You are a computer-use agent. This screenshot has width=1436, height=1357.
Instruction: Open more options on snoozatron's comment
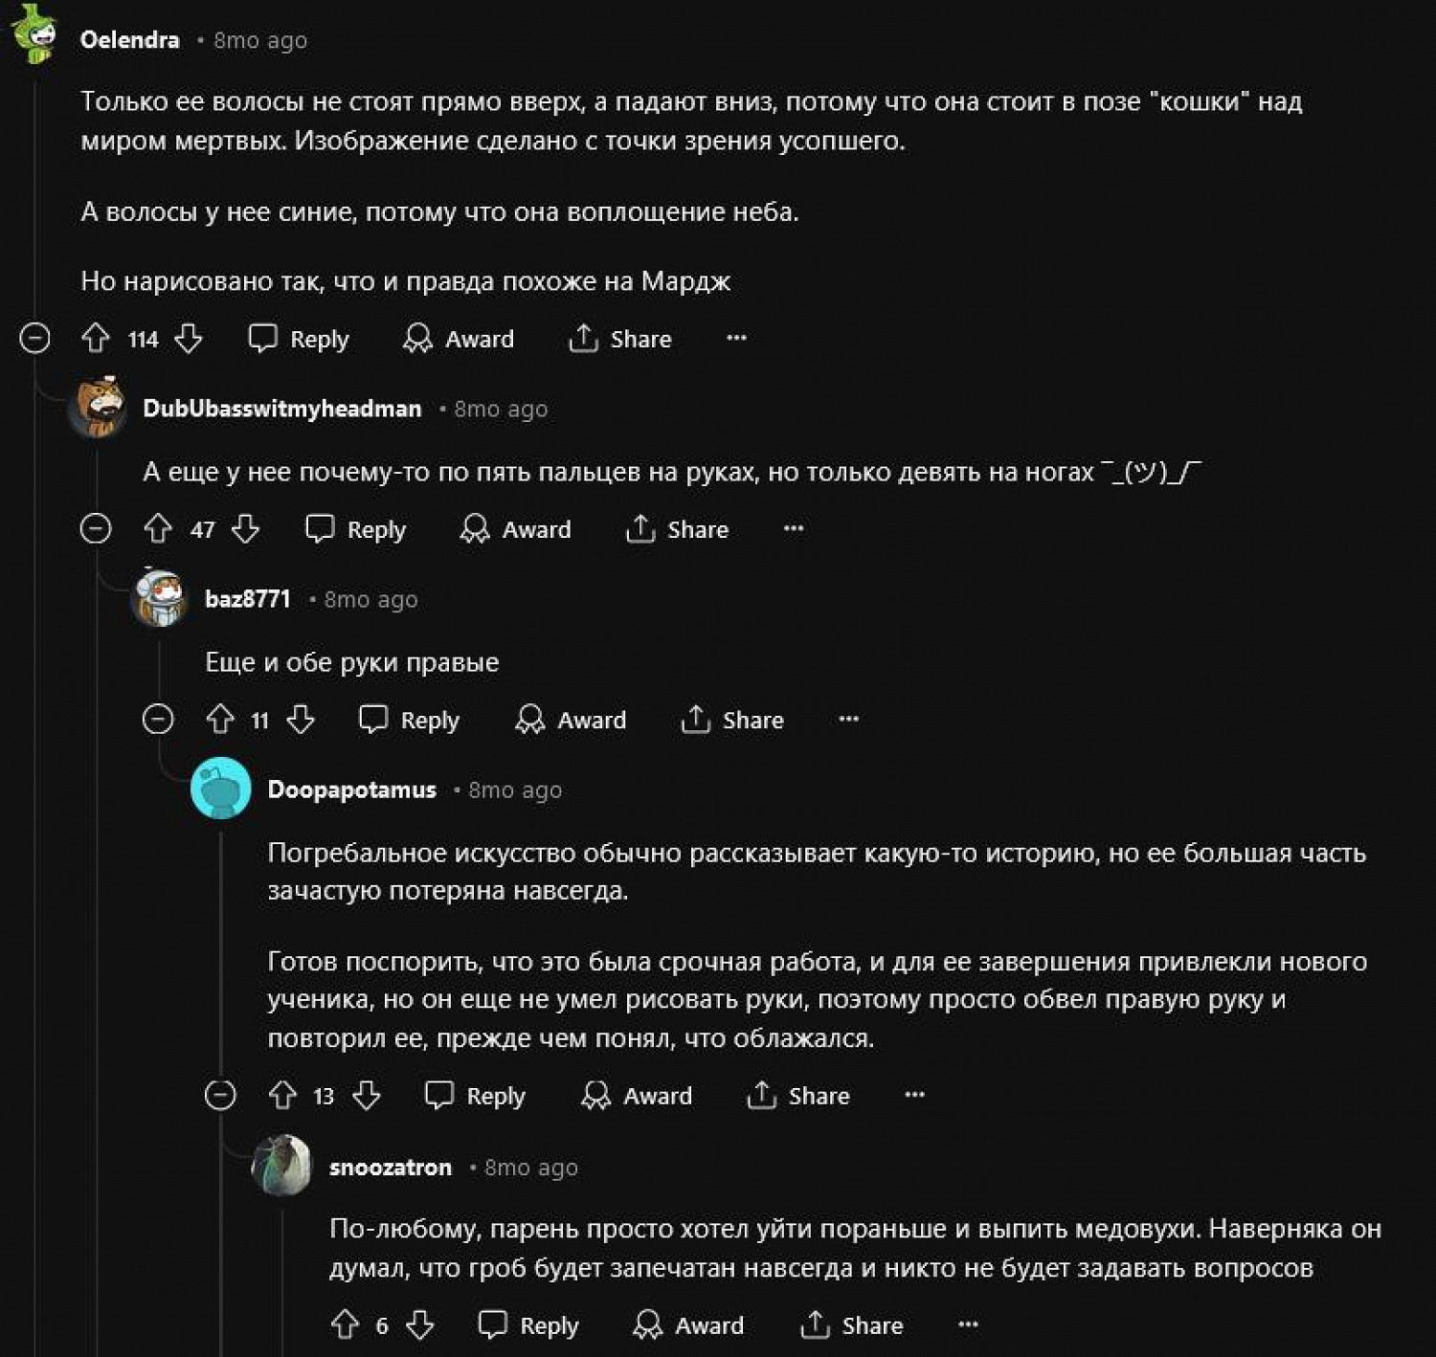click(968, 1324)
